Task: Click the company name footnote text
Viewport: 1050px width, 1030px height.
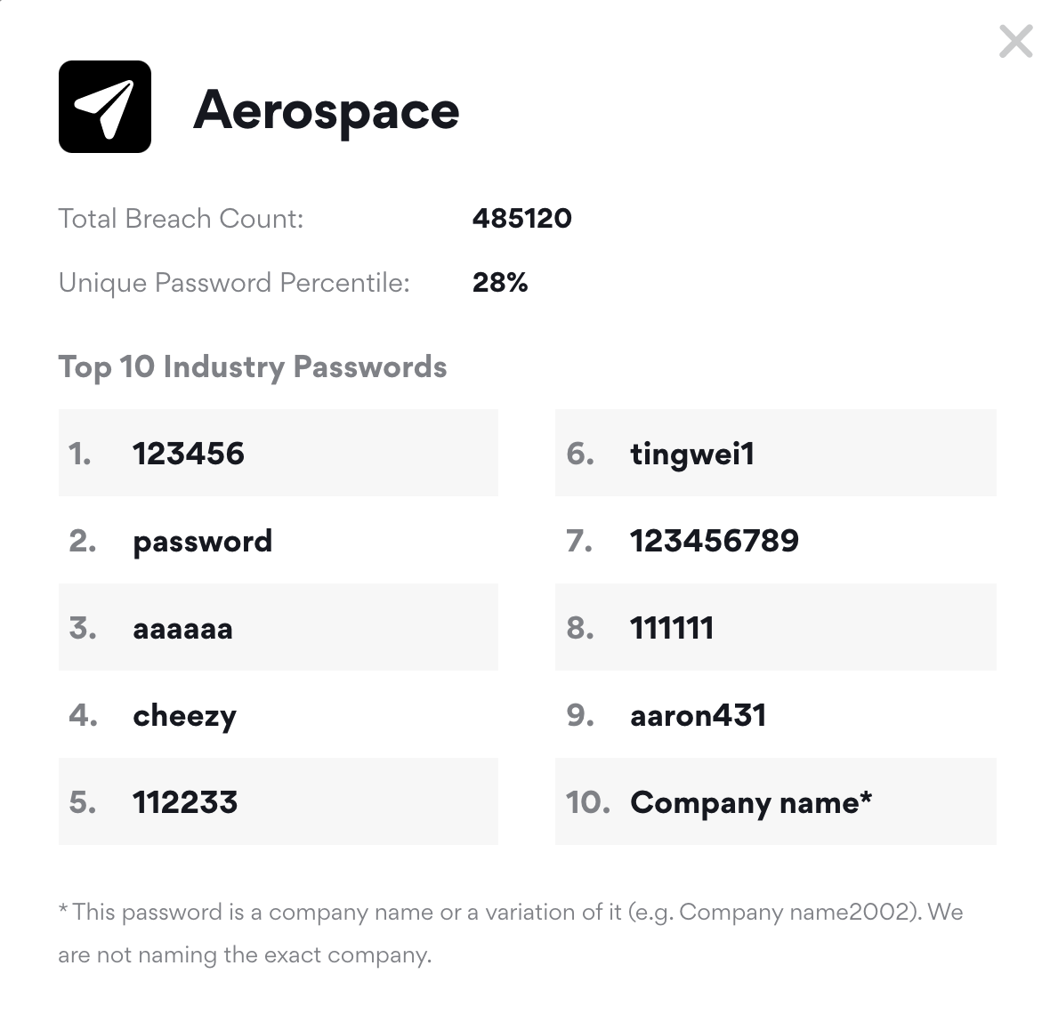Action: pos(510,933)
